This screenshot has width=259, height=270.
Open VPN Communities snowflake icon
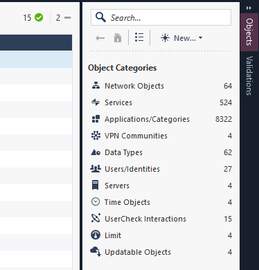coord(96,136)
